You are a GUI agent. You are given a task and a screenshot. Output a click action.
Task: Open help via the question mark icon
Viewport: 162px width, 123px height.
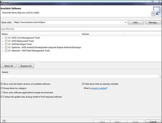[4, 121]
